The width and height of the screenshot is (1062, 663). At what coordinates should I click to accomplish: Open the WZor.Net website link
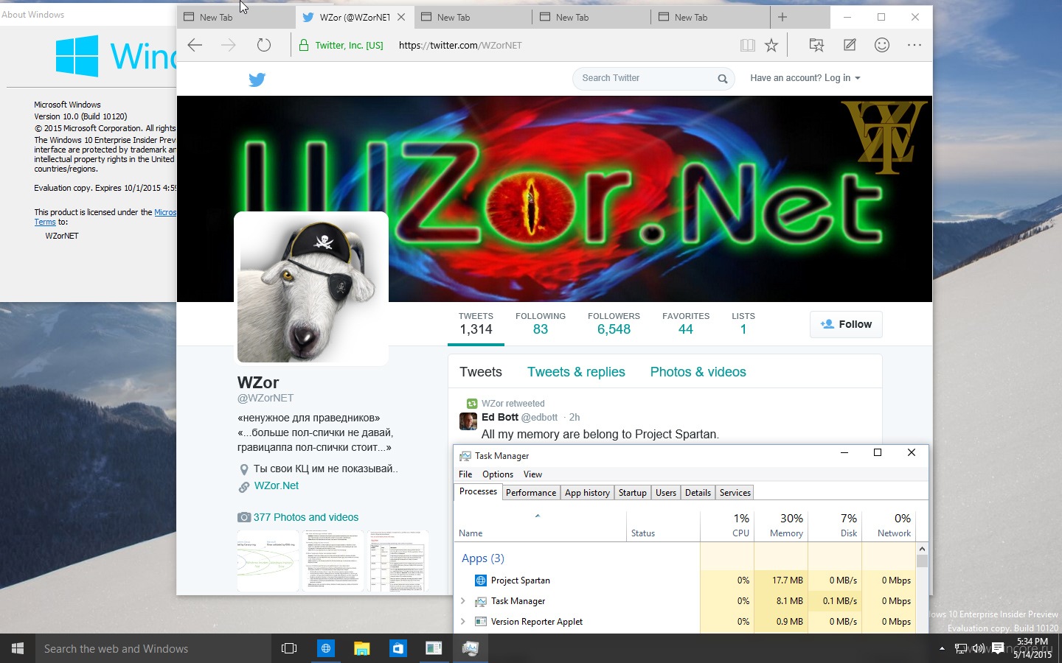(277, 485)
